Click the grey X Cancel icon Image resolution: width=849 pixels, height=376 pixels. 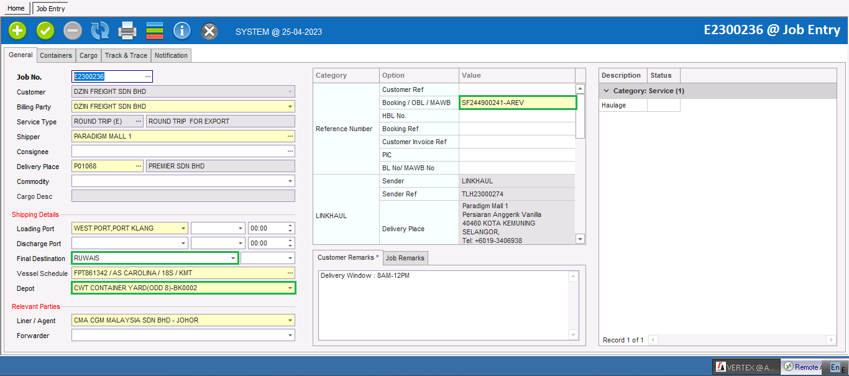point(209,30)
